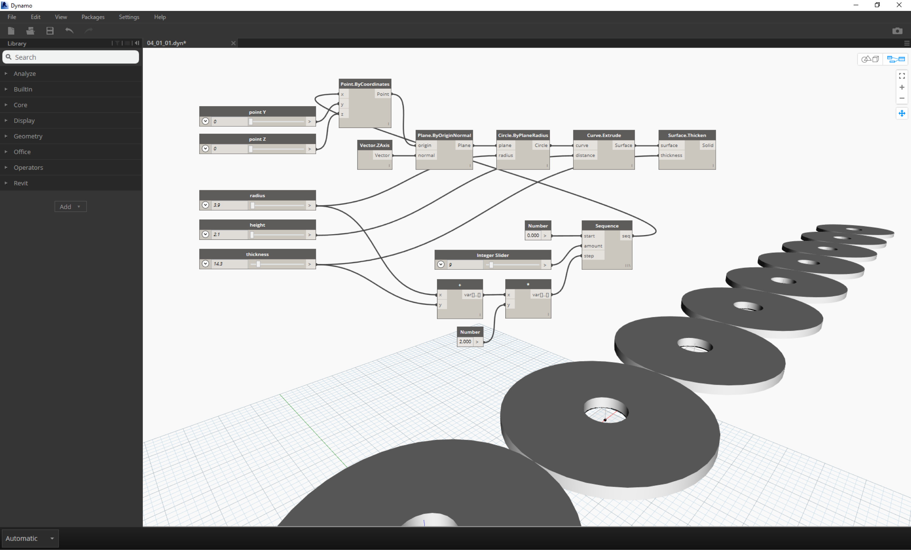Open the Packages menu
911x550 pixels.
(x=93, y=17)
